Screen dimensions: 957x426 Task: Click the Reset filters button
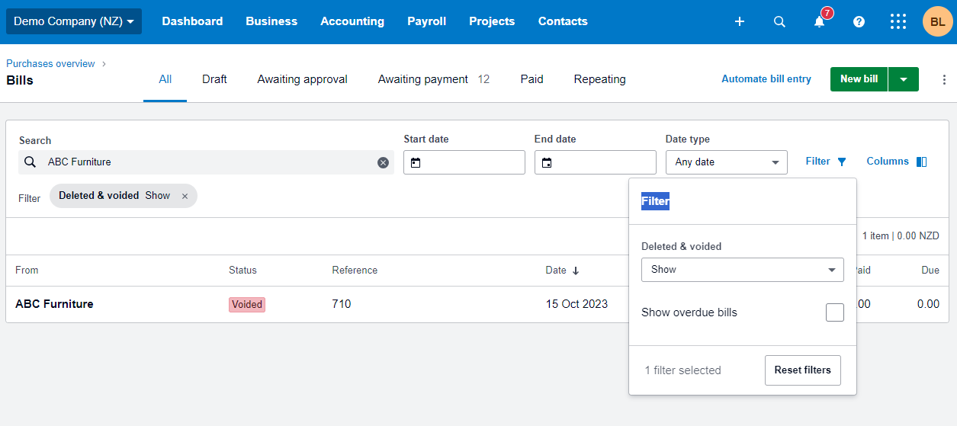point(802,370)
